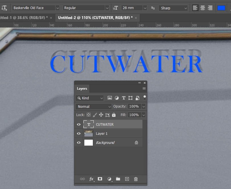This screenshot has width=231, height=189.
Task: Close the Layers panel
Action: (145, 83)
